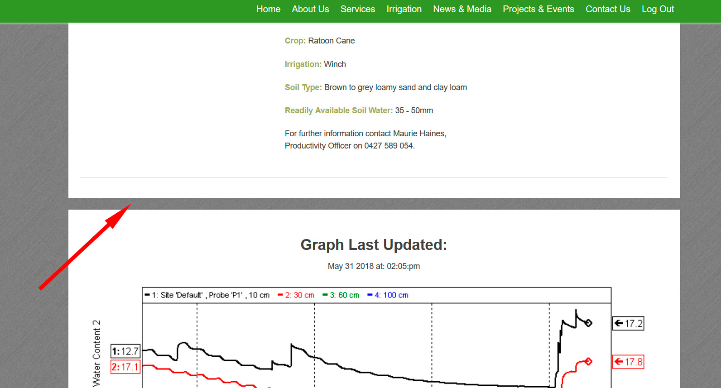
Task: Select the red 2:17.1 value label
Action: click(x=125, y=367)
